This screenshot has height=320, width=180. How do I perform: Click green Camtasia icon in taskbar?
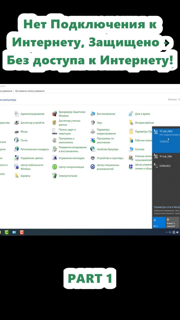point(6,232)
